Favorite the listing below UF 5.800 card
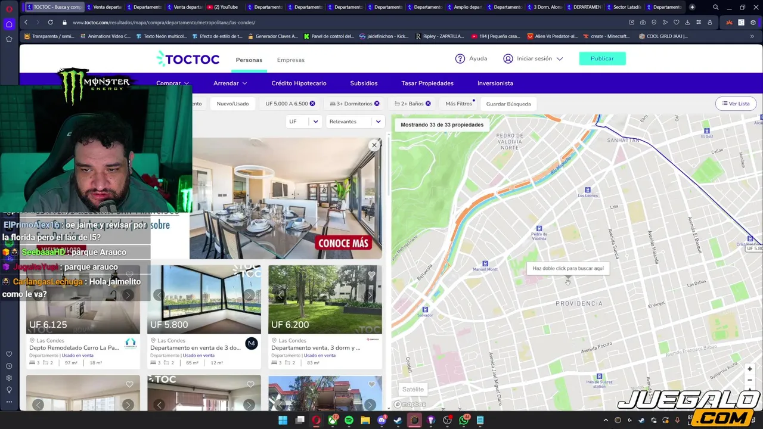Viewport: 763px width, 429px height. (x=250, y=384)
